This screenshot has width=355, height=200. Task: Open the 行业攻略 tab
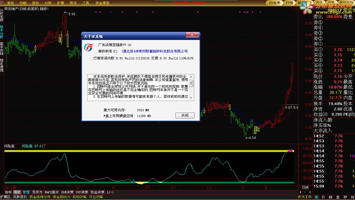(96, 197)
